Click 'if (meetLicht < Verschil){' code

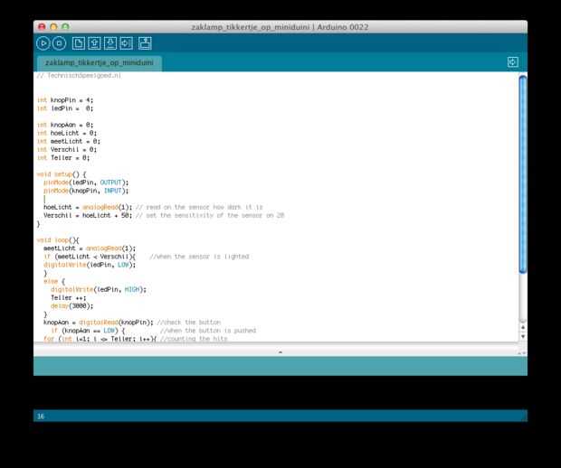[90, 257]
